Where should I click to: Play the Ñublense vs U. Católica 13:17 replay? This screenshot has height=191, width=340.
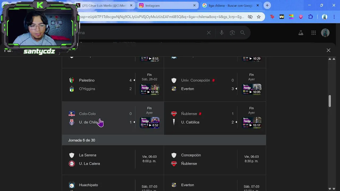coord(252,123)
